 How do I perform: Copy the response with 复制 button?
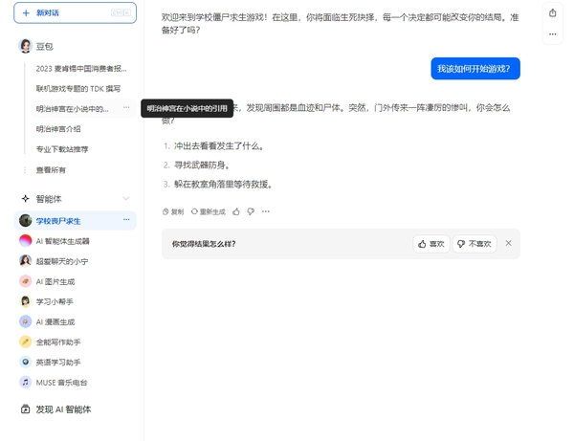pyautogui.click(x=173, y=211)
